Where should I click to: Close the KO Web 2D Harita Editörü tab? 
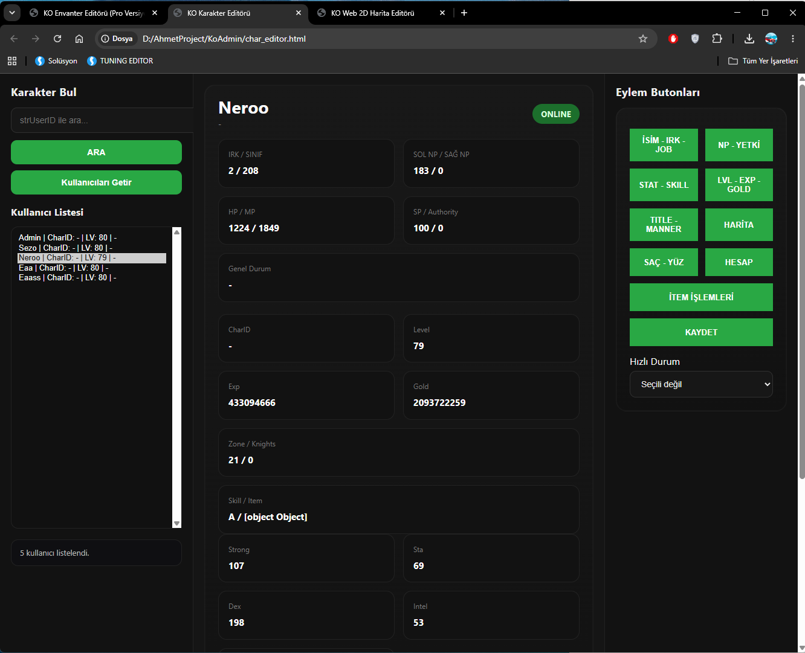click(x=442, y=13)
